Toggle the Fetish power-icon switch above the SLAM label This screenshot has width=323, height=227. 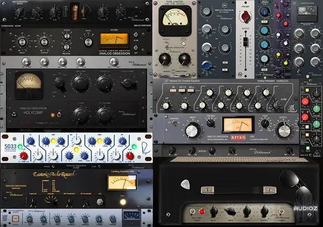pyautogui.click(x=136, y=34)
